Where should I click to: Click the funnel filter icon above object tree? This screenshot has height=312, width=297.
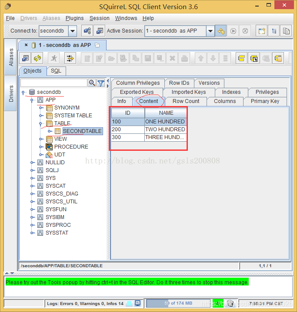pyautogui.click(x=101, y=83)
